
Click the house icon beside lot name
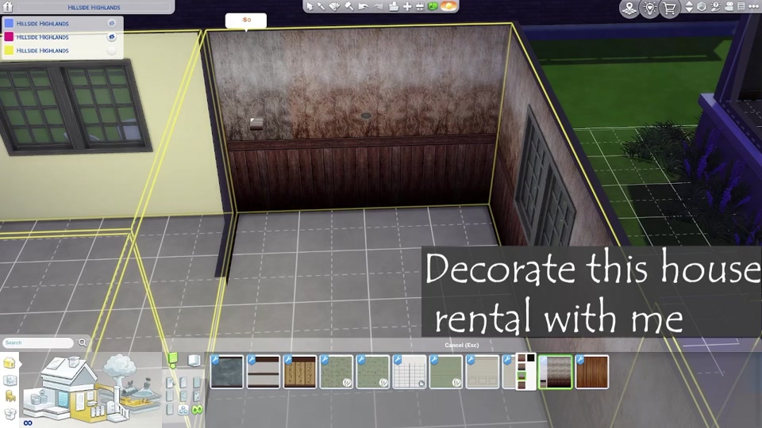coord(7,7)
